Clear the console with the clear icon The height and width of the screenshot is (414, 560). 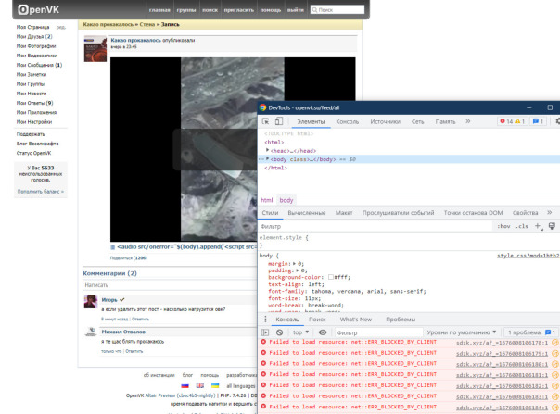coord(279,332)
